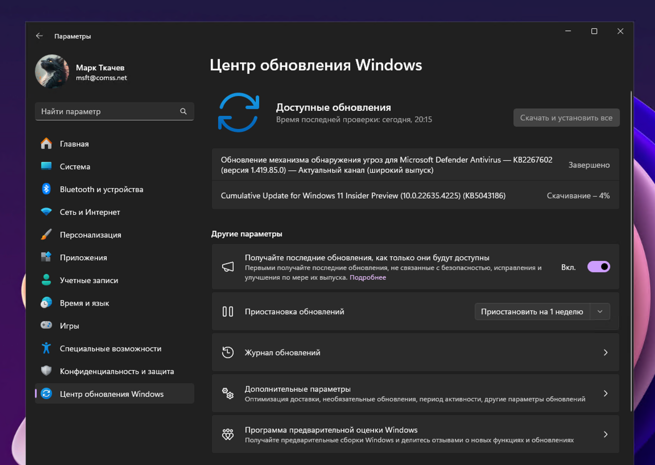The height and width of the screenshot is (465, 655).
Task: Click the Найти параметр search field
Action: (107, 111)
